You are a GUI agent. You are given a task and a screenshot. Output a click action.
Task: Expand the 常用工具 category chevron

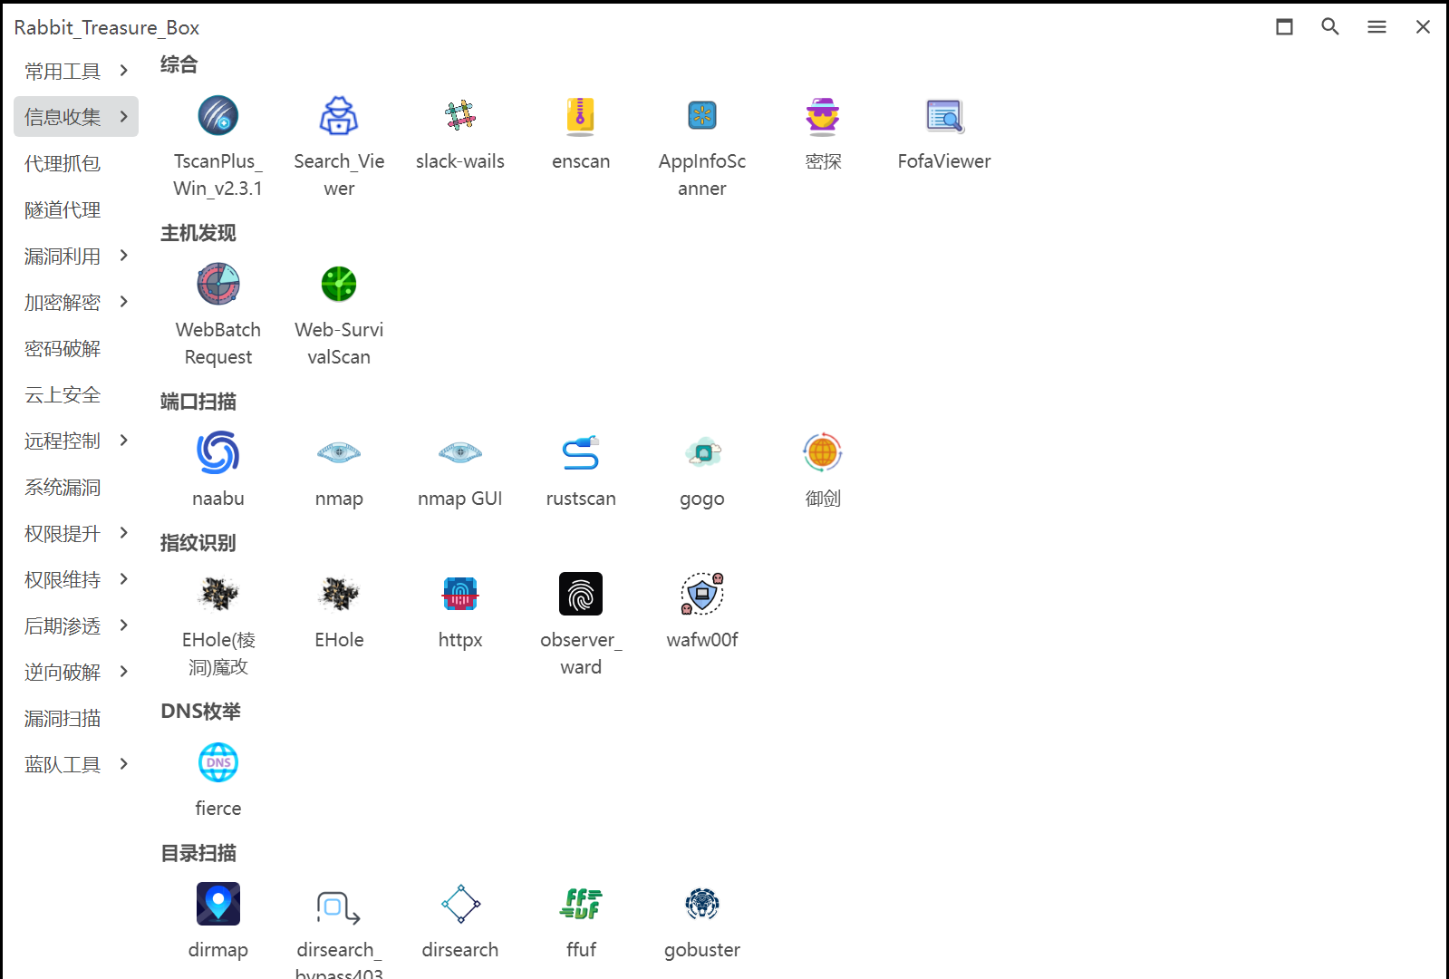click(x=124, y=71)
